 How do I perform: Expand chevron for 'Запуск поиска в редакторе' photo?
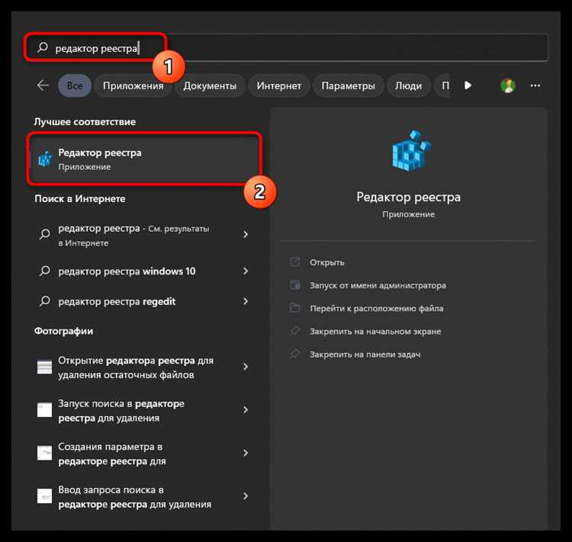pos(246,409)
